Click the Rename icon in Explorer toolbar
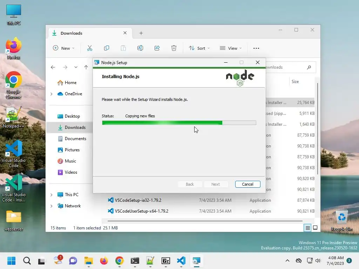Screen dimensions: 359x269 (140, 48)
